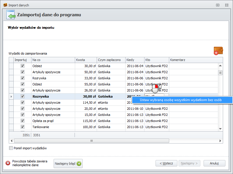Viewport: 233px width, 174px height.
Task: Click the 'Następny błąd' button
Action: coord(68,164)
